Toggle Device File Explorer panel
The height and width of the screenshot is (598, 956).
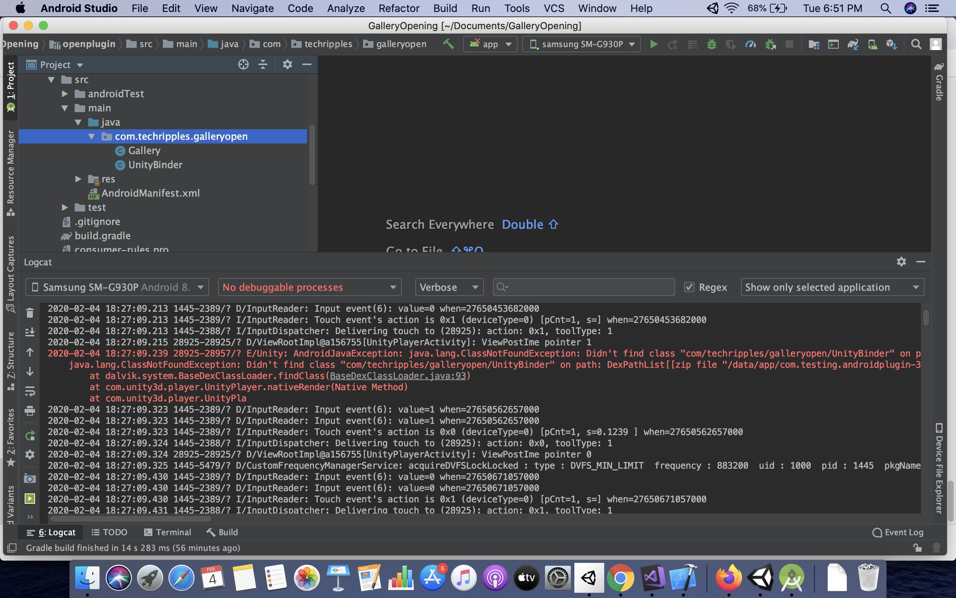click(x=939, y=468)
